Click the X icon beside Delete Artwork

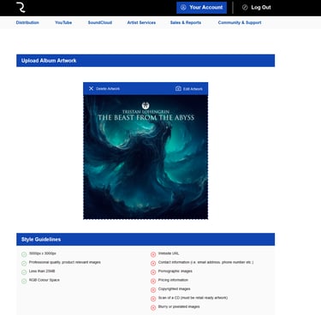click(x=91, y=88)
